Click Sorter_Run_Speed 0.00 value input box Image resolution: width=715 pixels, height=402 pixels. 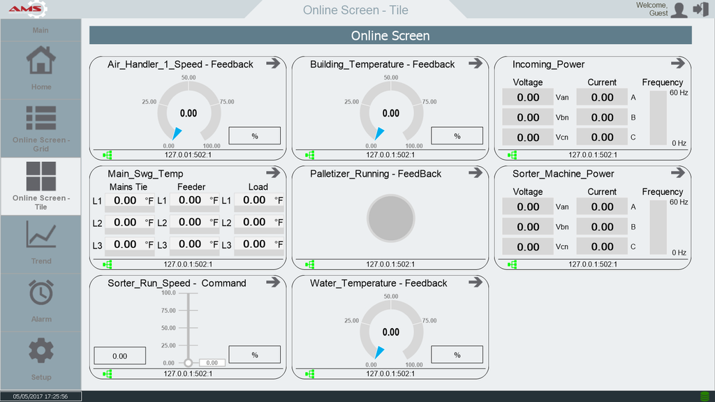point(119,356)
